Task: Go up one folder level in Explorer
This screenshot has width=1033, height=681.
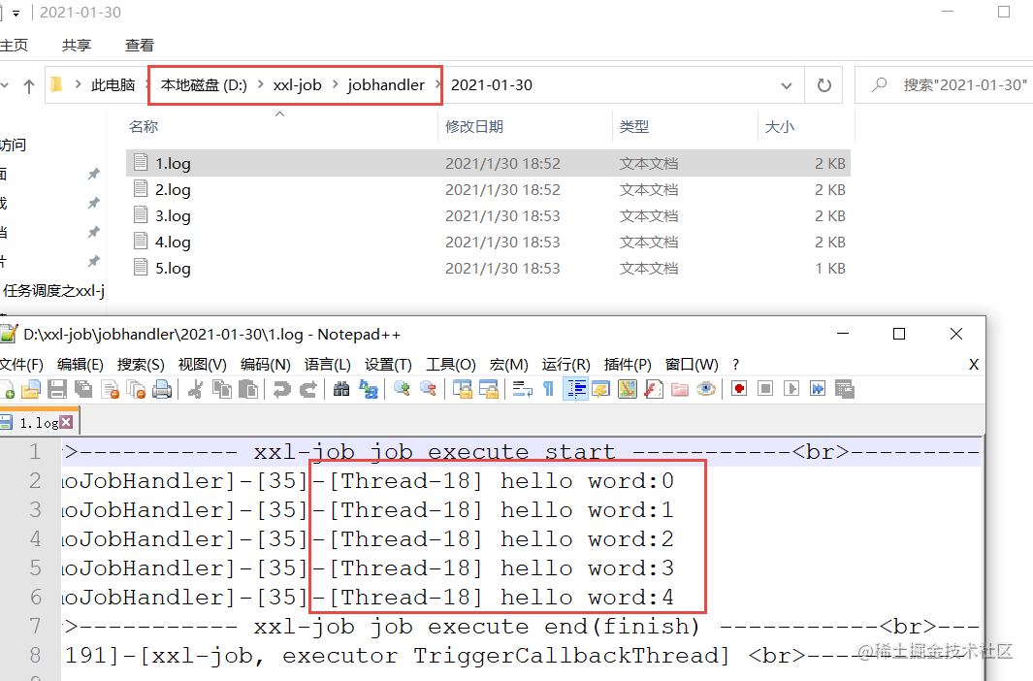Action: 28,85
